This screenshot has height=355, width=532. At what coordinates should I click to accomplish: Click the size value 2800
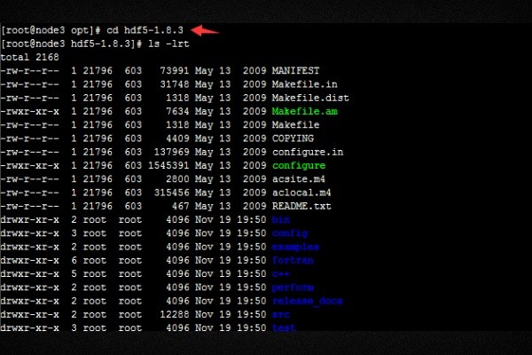[177, 179]
